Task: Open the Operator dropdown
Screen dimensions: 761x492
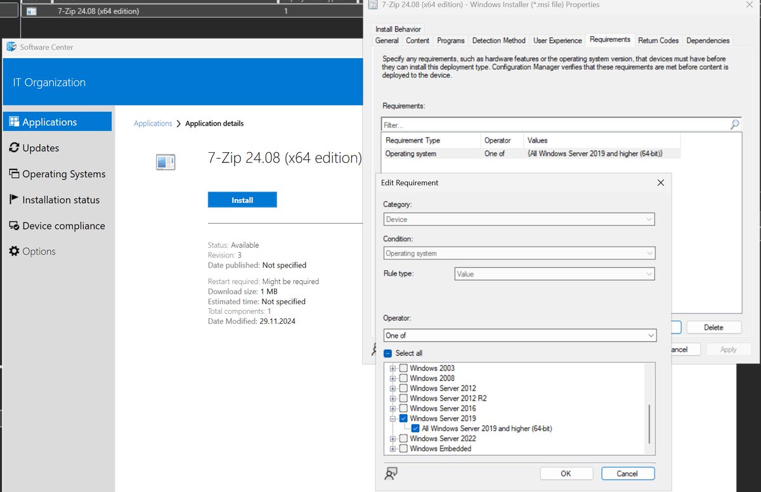Action: coord(520,335)
